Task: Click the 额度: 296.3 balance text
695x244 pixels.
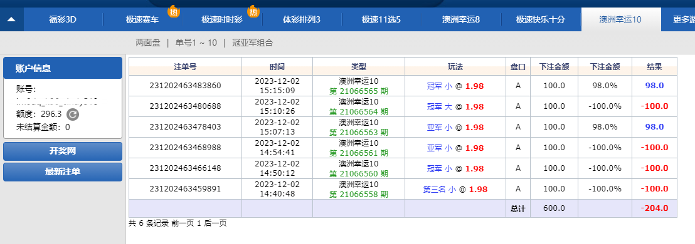Action: [x=39, y=114]
